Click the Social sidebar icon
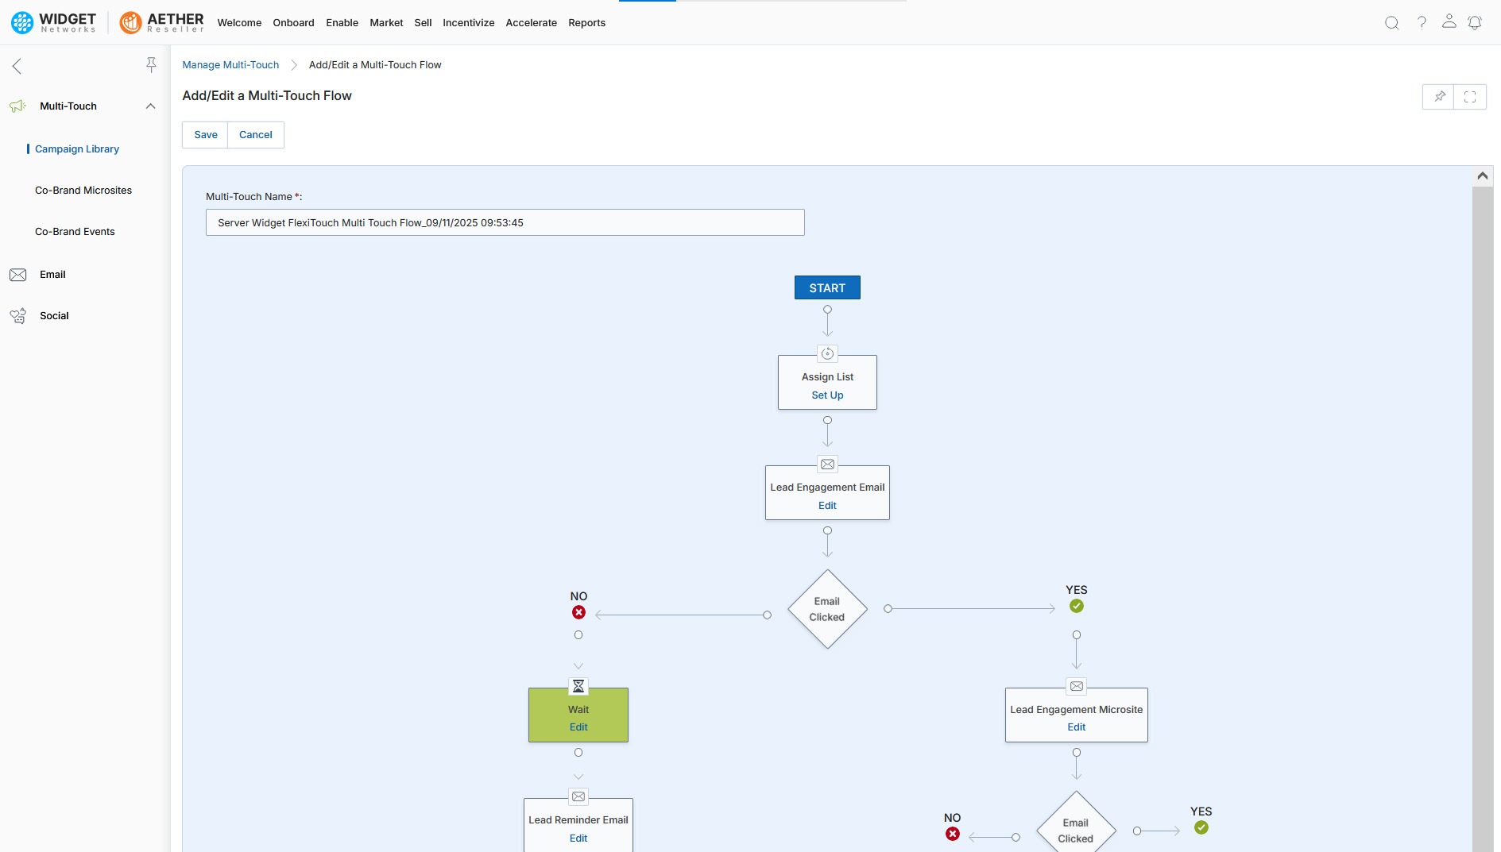The height and width of the screenshot is (852, 1501). click(17, 316)
